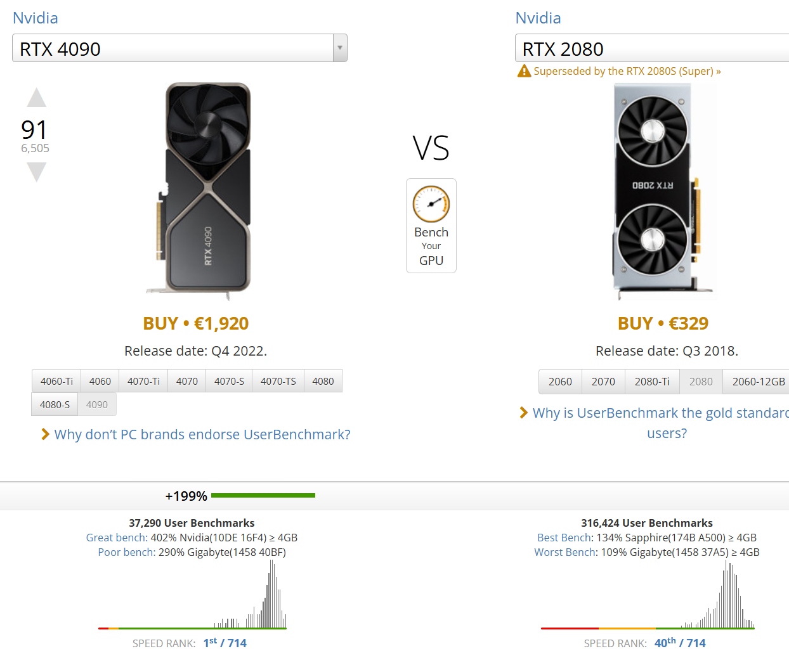
Task: Click BUY €329 link for RTX 2080
Action: click(x=663, y=323)
